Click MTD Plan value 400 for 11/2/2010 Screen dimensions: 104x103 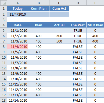tap(95, 36)
